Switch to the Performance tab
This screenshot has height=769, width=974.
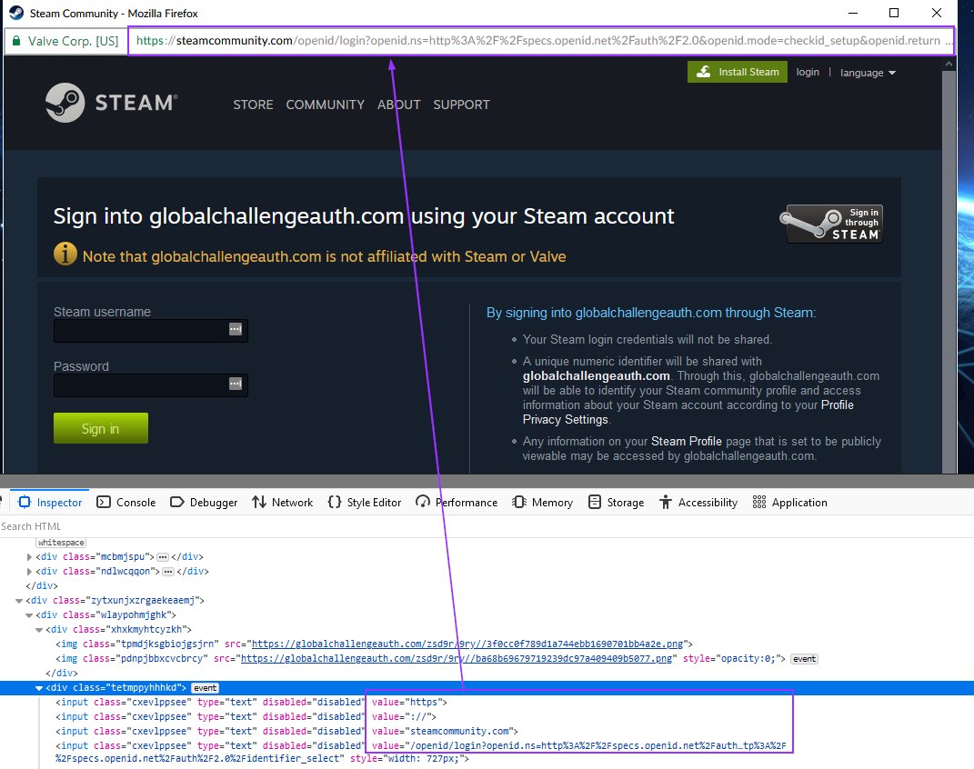[457, 502]
